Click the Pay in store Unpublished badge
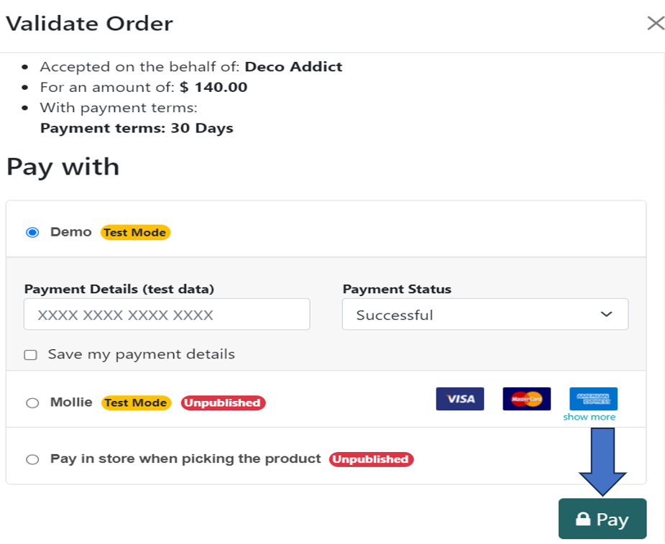Image resolution: width=665 pixels, height=544 pixels. click(371, 459)
